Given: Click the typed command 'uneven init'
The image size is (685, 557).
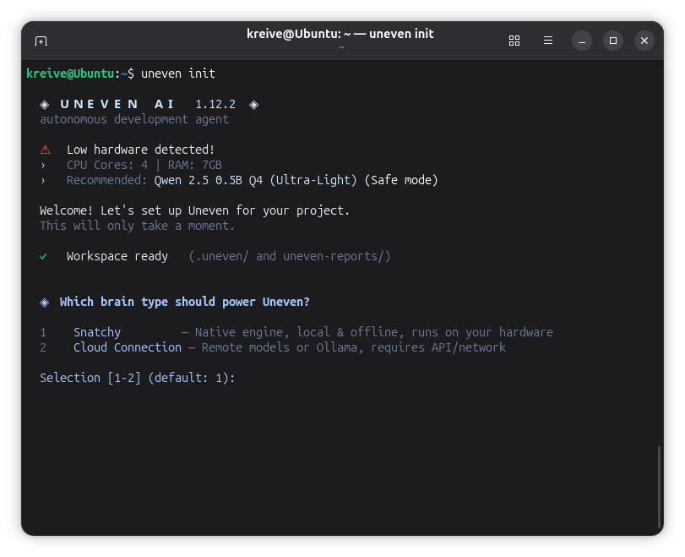Looking at the screenshot, I should click(178, 74).
